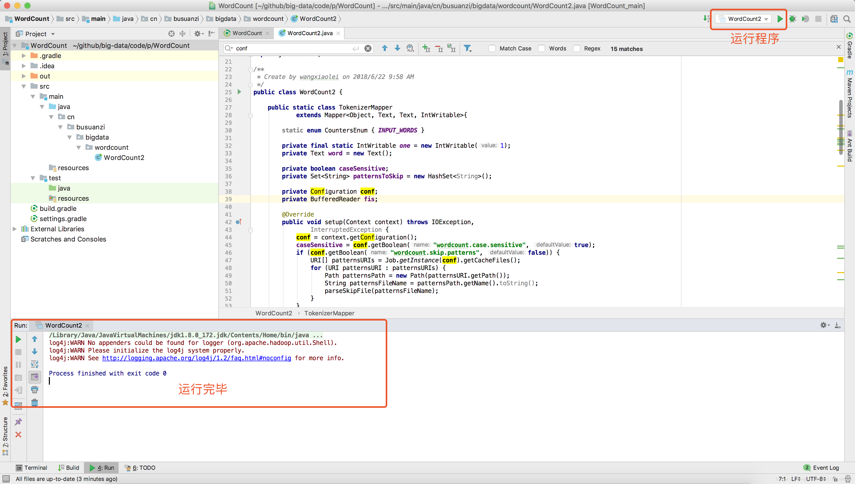Expand the .idea folder

24,66
